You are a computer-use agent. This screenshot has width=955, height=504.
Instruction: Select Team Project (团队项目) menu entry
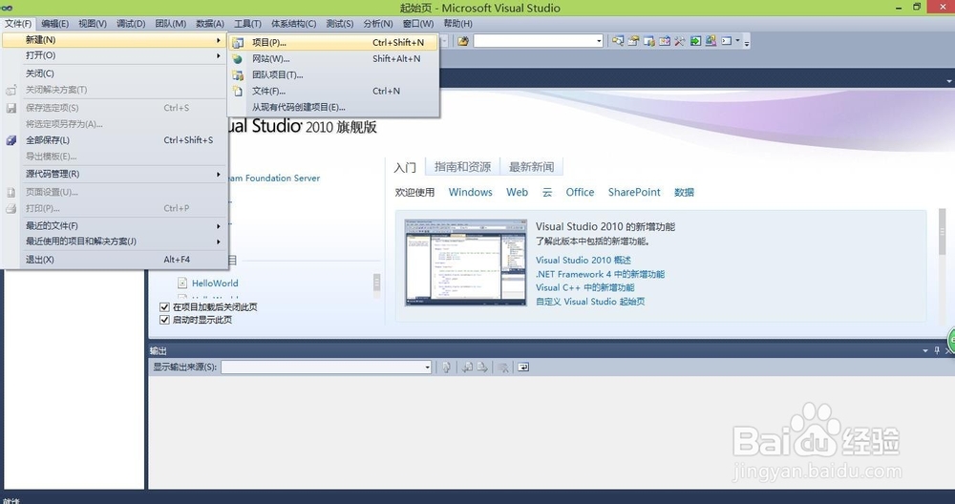pos(333,74)
